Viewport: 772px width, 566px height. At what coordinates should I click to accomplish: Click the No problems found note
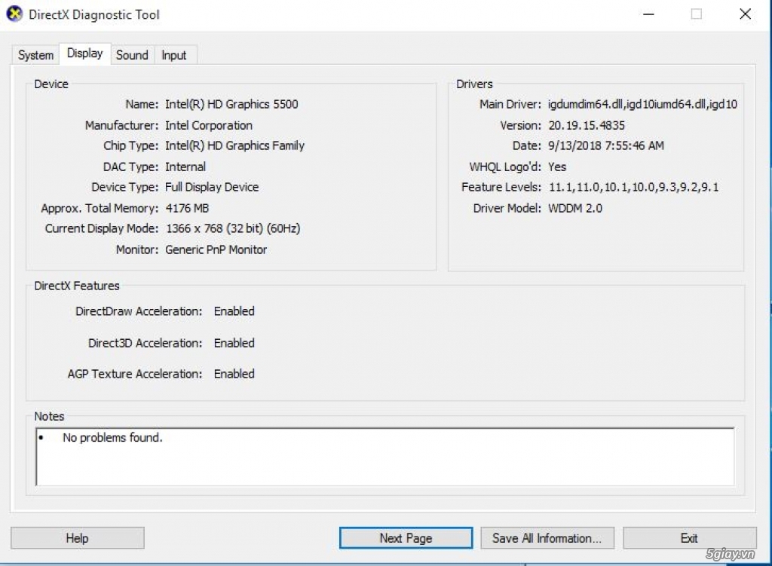coord(113,437)
